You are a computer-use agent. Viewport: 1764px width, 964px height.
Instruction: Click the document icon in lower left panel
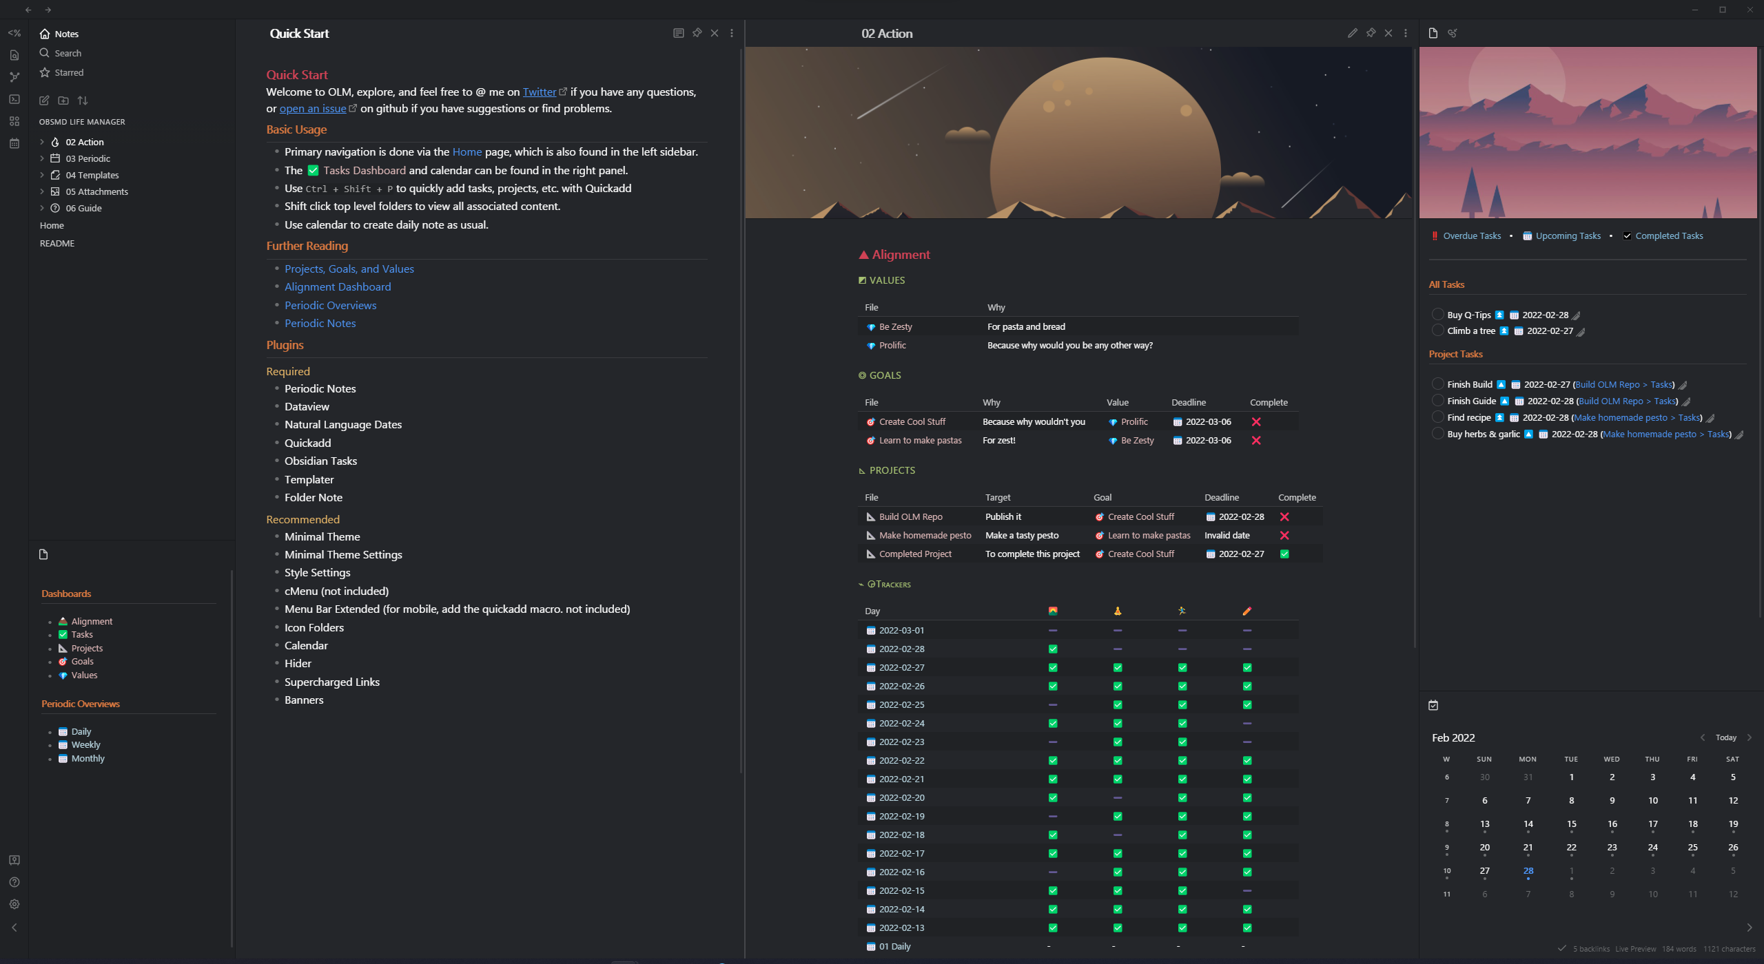point(44,554)
